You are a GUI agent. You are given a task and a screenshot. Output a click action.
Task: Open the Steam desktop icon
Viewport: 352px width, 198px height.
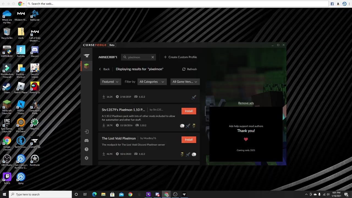tap(7, 88)
